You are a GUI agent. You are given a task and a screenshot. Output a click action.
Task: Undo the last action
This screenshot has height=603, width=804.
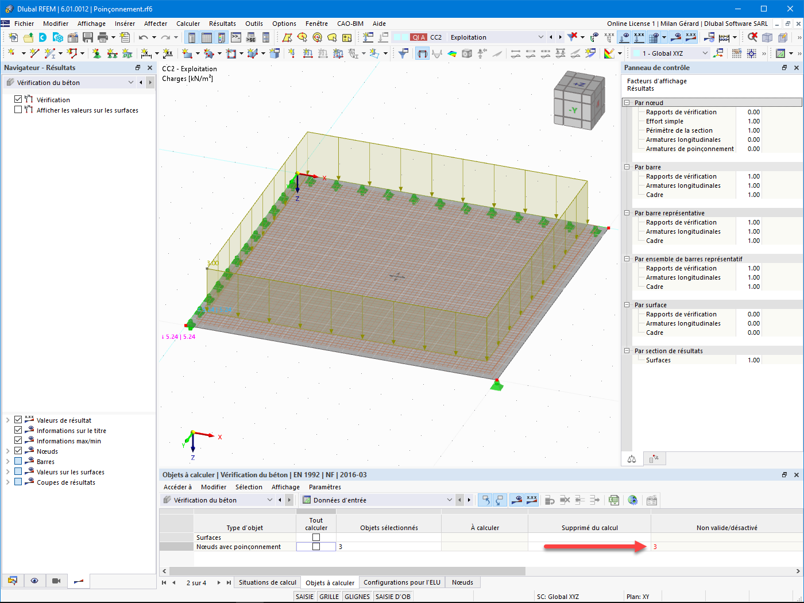(x=143, y=37)
